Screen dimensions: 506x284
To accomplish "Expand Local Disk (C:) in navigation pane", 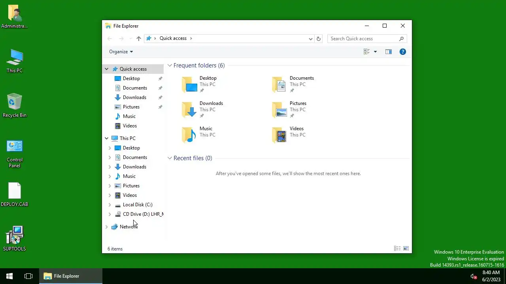I will (x=110, y=205).
